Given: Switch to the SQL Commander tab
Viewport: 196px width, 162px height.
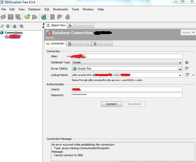Looking at the screenshot, I should tap(81, 25).
